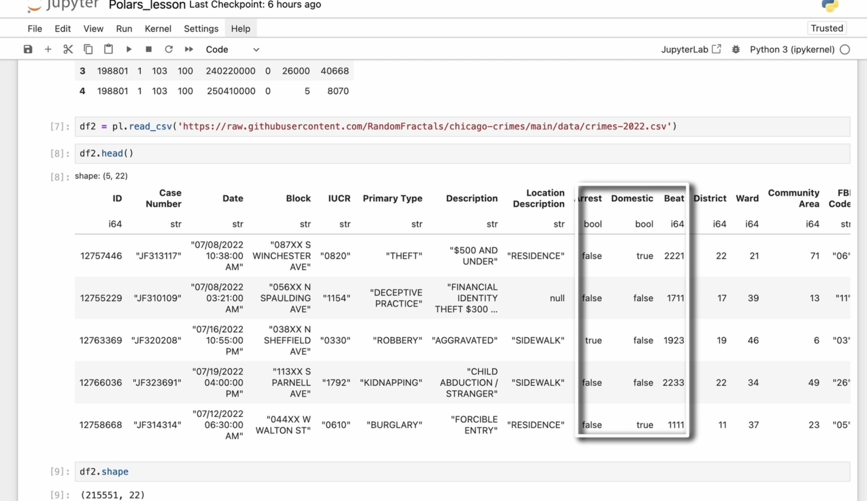The height and width of the screenshot is (501, 867).
Task: Open notebook in JupyterLab
Action: (691, 50)
